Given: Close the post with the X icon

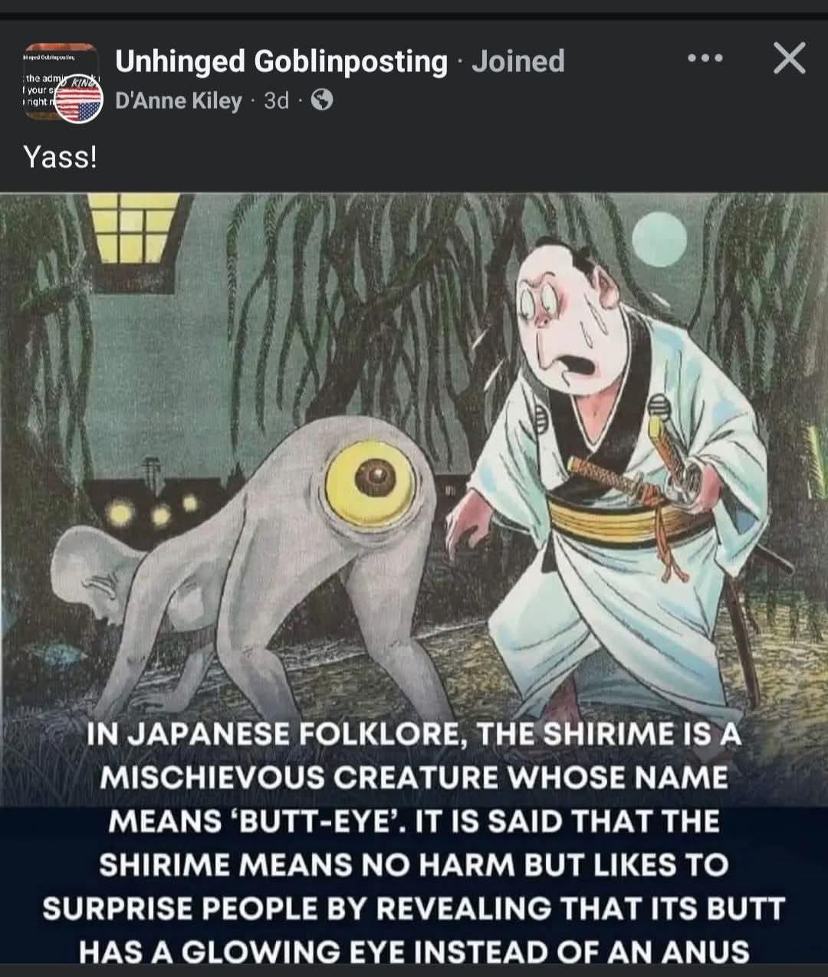Looking at the screenshot, I should click(789, 58).
